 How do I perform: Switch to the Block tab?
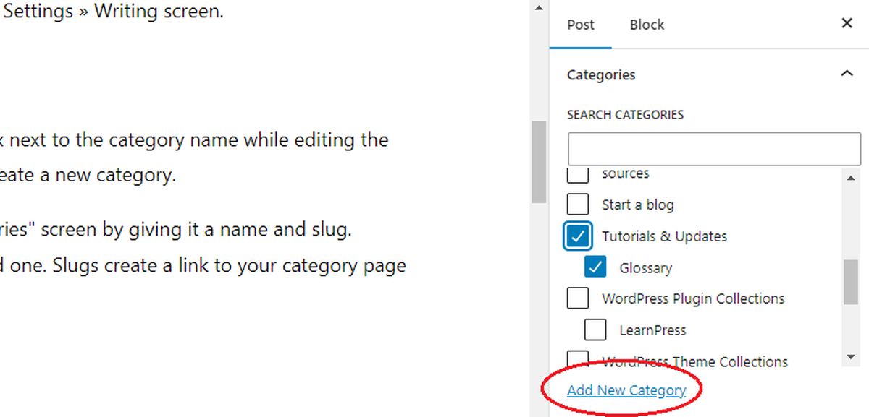point(646,24)
